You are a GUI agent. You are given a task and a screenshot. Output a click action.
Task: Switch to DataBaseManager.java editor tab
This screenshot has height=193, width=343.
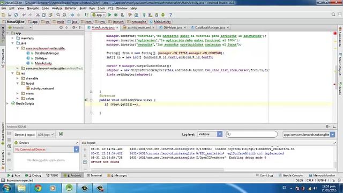coord(210,27)
